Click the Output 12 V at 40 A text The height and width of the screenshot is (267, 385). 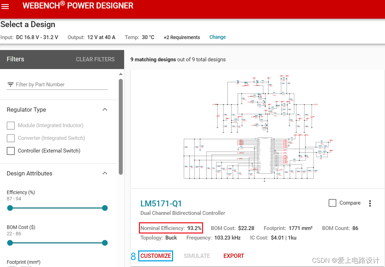click(x=91, y=37)
